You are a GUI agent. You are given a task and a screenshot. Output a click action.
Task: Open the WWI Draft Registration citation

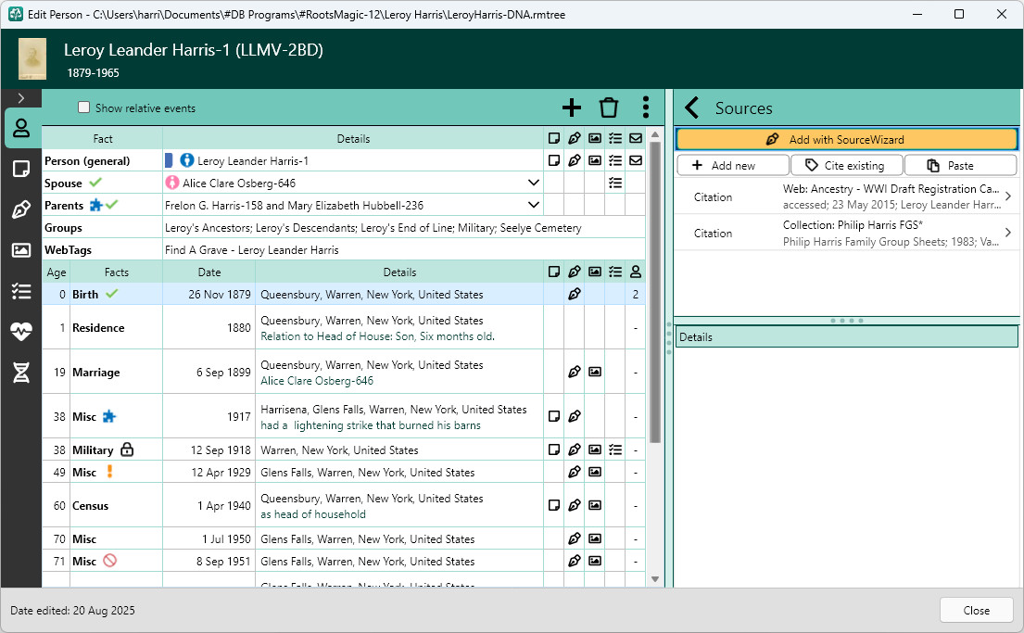click(846, 196)
